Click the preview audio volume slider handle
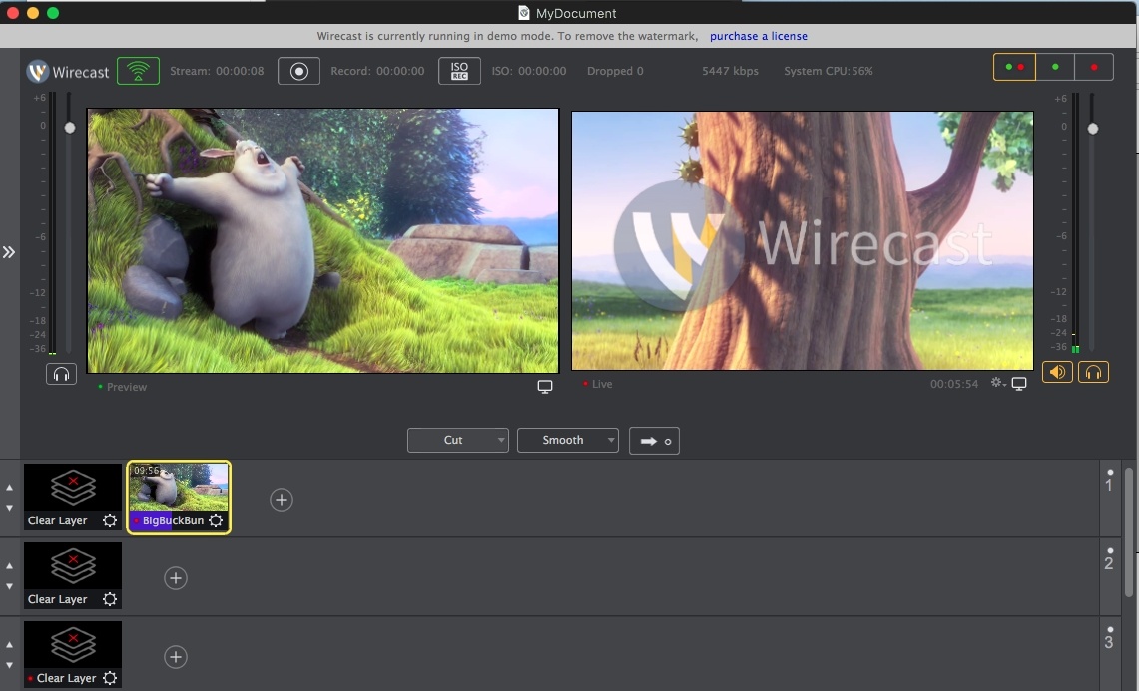 click(x=70, y=128)
